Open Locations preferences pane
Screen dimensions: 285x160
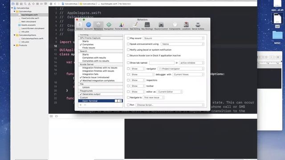(x=186, y=26)
